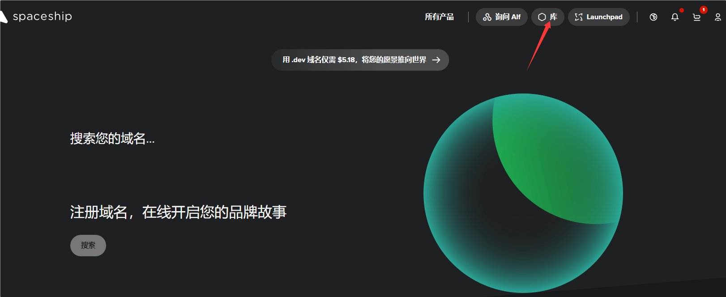Click the cart badge showing 1
726x297 pixels.
[703, 10]
